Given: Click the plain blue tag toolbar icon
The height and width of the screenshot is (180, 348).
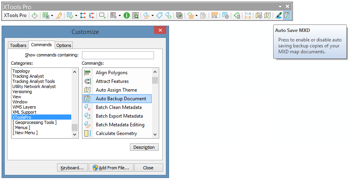Looking at the screenshot, I should pos(160,15).
